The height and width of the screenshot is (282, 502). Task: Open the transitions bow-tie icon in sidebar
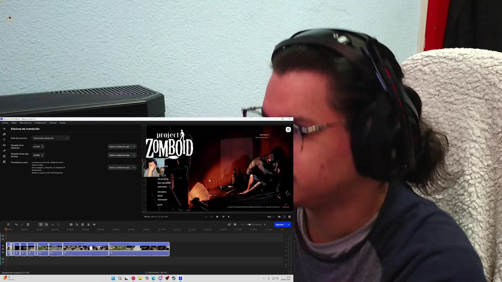pos(4,145)
